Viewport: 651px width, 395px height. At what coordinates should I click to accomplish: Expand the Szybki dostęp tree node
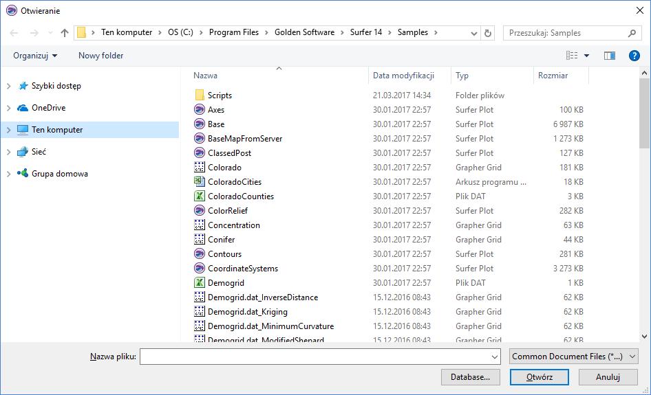pos(9,86)
